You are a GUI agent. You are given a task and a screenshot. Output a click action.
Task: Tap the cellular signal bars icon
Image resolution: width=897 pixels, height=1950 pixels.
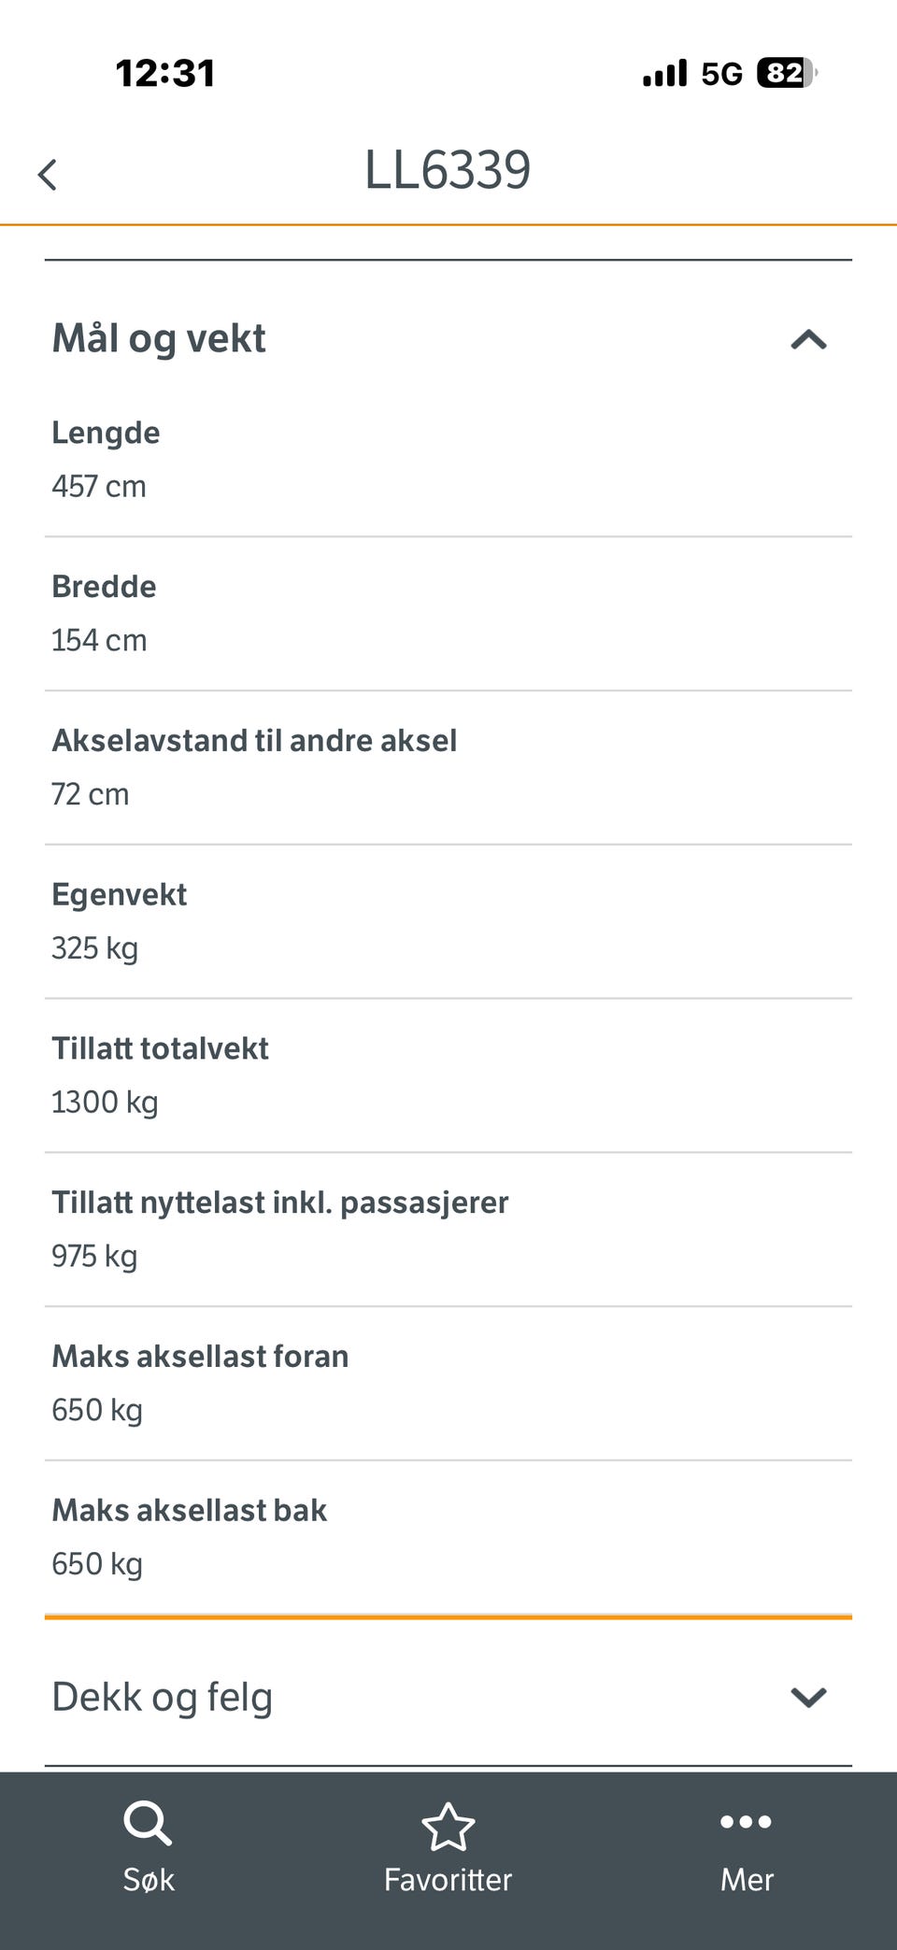click(x=664, y=73)
